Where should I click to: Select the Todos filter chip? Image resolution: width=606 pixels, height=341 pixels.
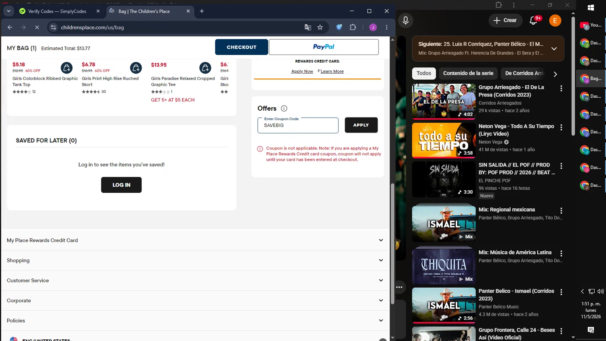(x=424, y=73)
